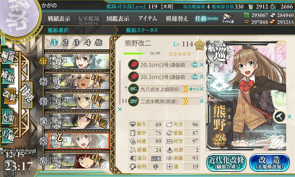Remove the 二式水戦改(熟練) equipment with X
The height and width of the screenshot is (177, 295).
point(202,101)
